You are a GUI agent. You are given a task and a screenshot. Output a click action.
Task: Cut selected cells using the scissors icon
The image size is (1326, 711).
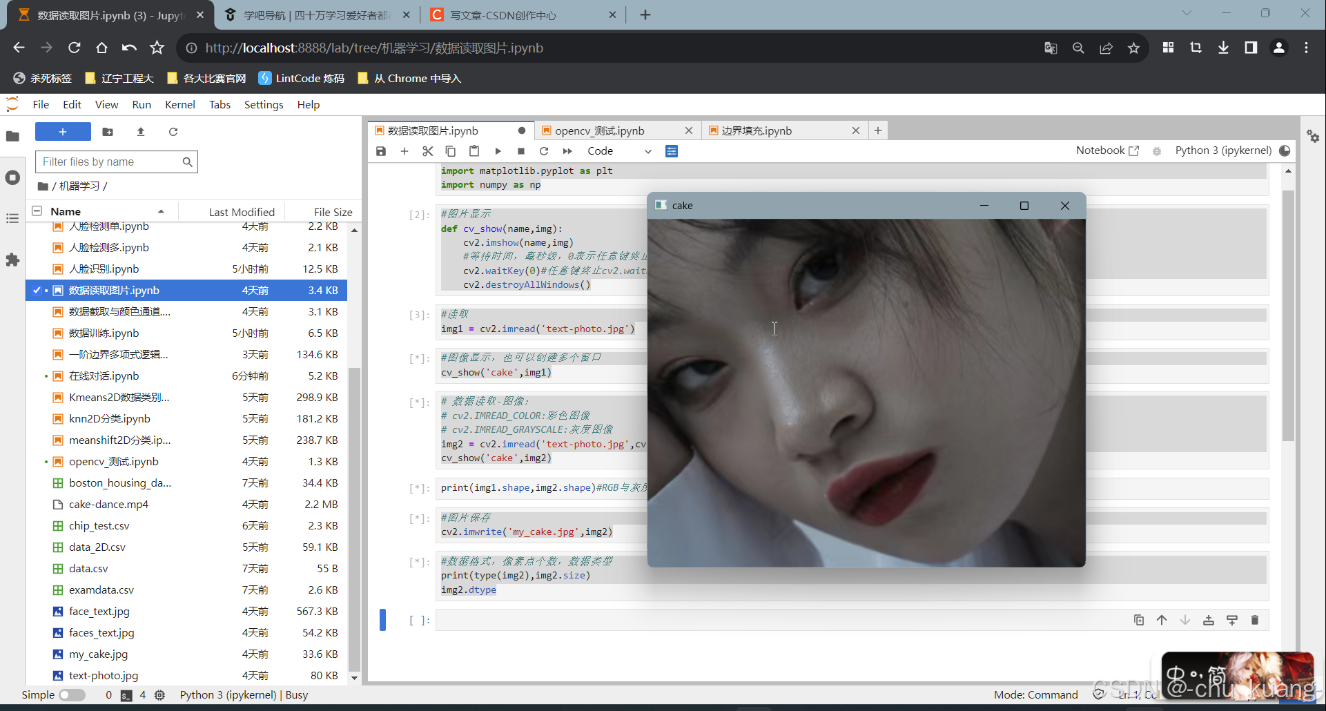pyautogui.click(x=427, y=150)
